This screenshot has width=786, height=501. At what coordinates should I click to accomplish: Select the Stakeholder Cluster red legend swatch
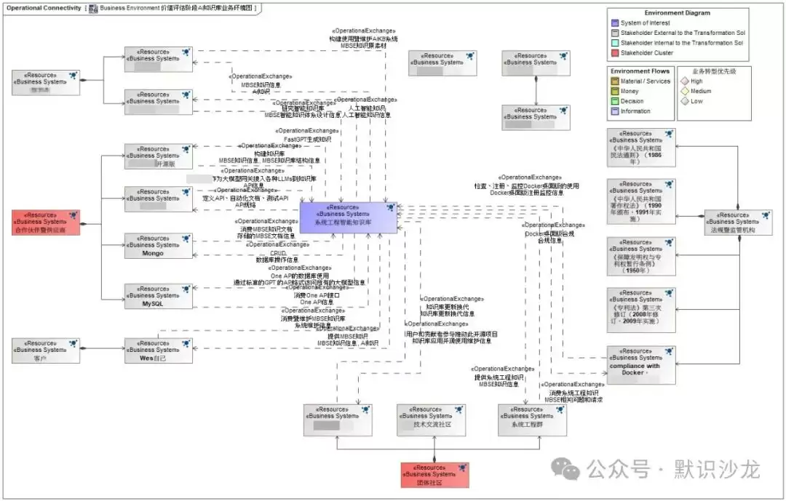[x=615, y=53]
